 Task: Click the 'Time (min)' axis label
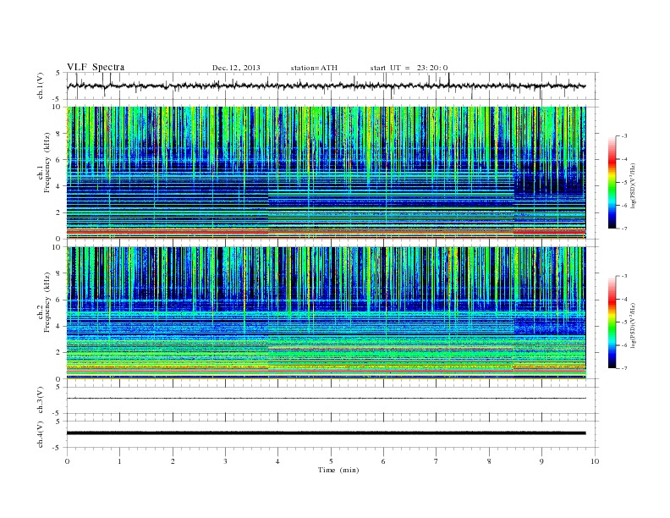pos(338,470)
